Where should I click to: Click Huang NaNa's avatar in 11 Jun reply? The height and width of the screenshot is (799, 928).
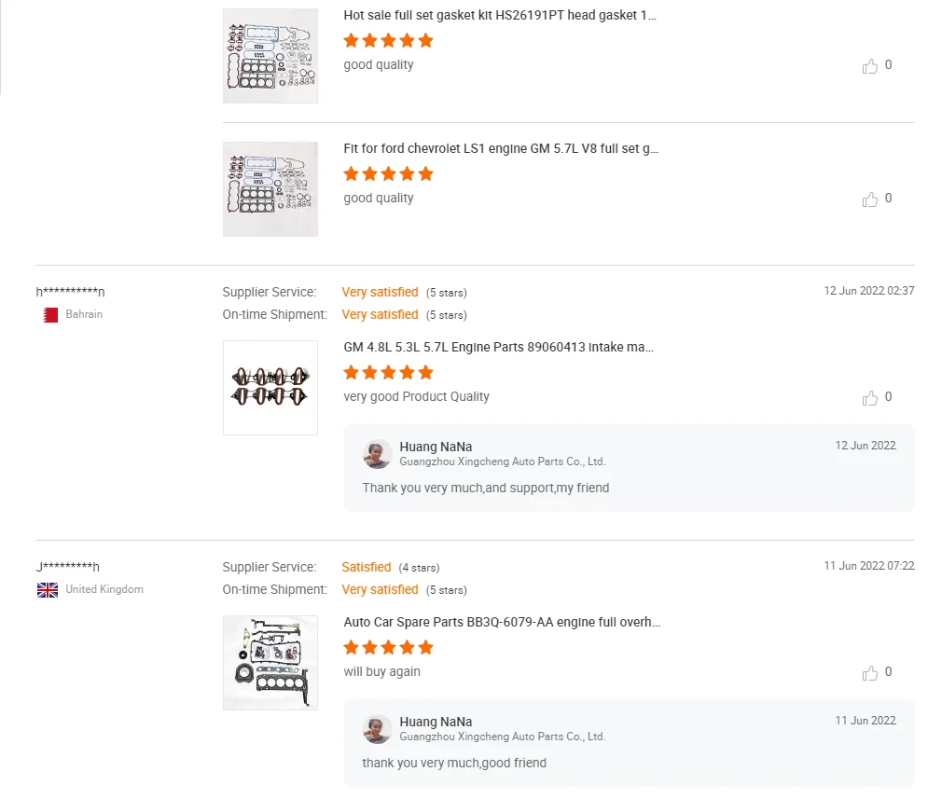pos(378,729)
